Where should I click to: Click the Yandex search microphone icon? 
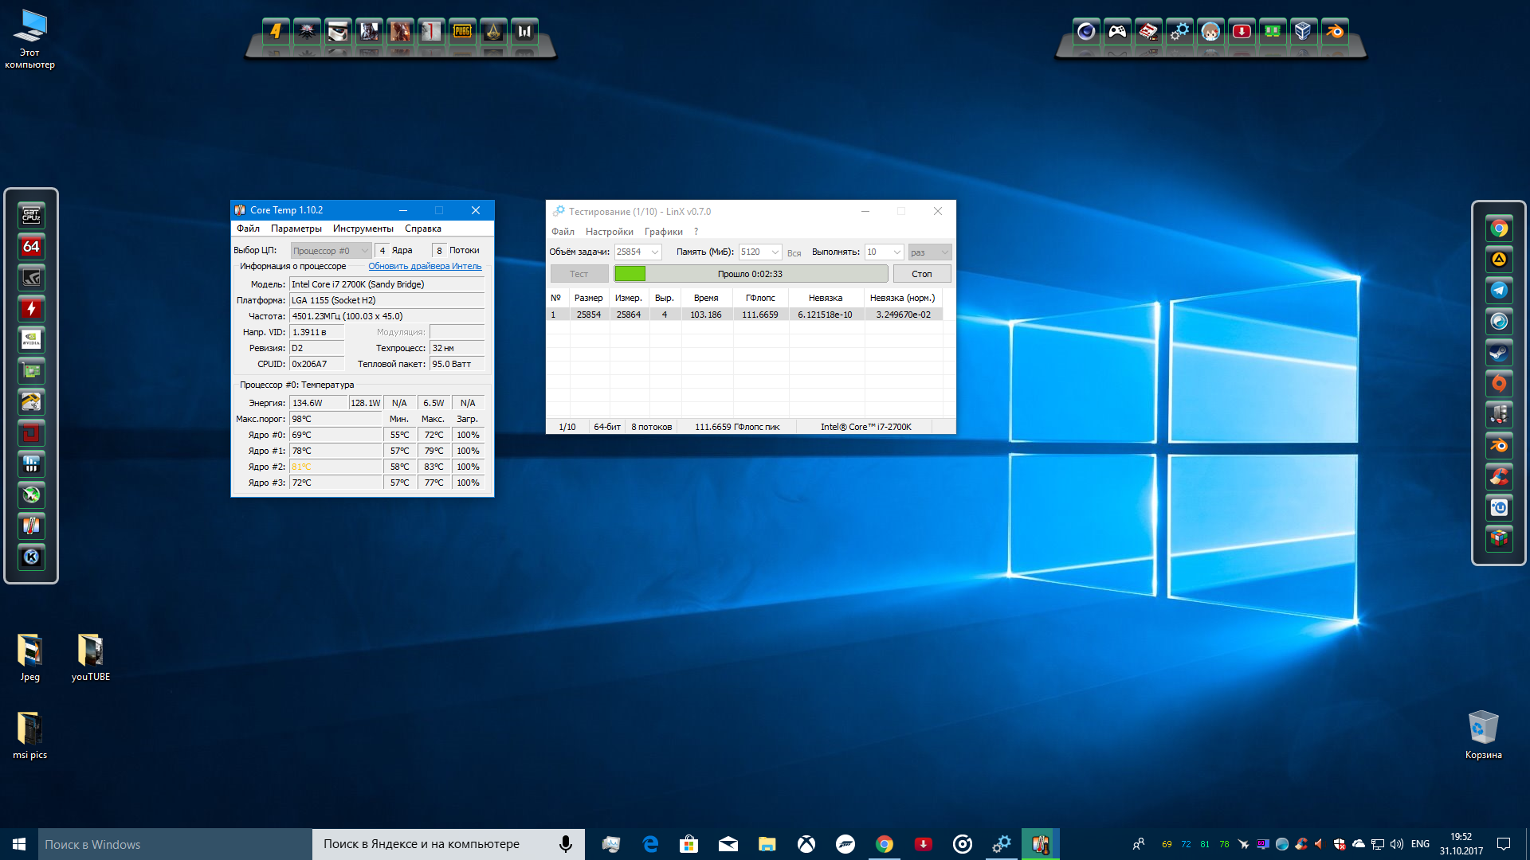point(565,844)
